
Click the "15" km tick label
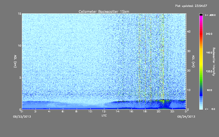[x=19, y=14]
